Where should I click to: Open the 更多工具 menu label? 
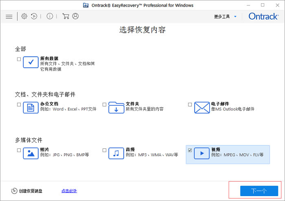222,17
